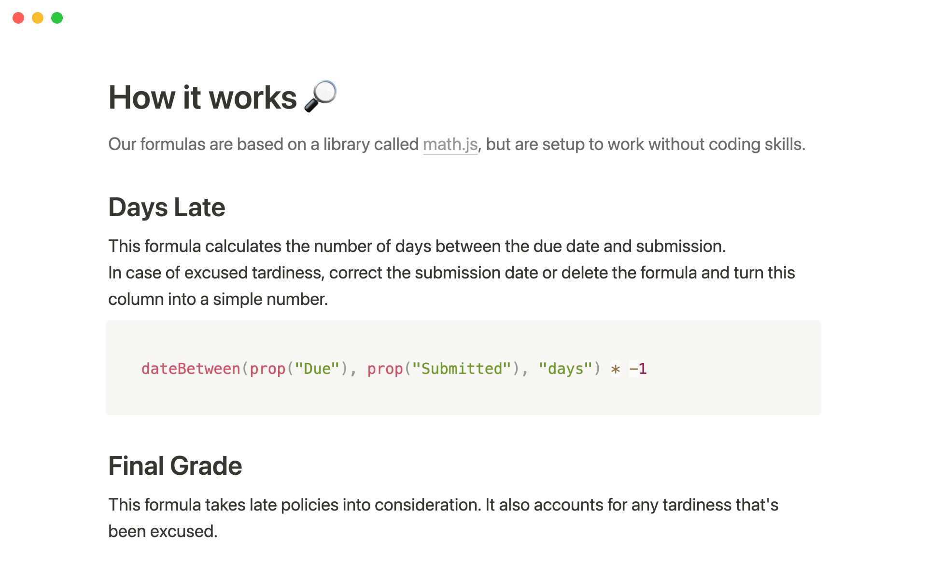This screenshot has height=579, width=927.
Task: Click the "Submitted" string in formula
Action: [461, 369]
